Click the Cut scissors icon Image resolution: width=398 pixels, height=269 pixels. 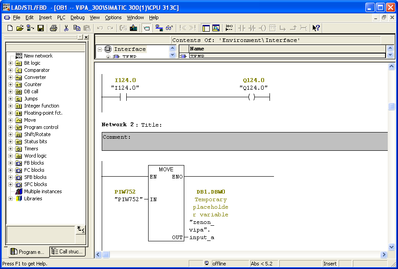66,28
